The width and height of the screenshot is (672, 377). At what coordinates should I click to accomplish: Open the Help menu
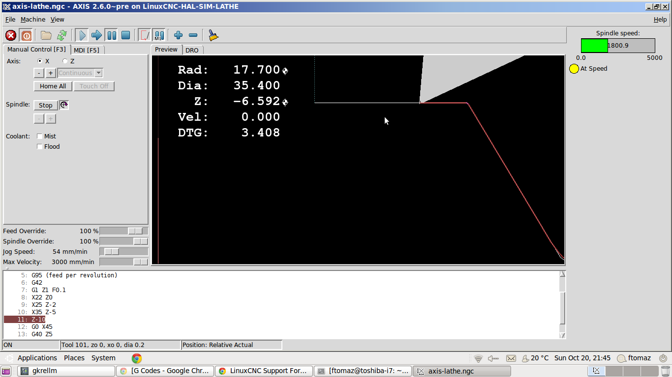click(660, 20)
